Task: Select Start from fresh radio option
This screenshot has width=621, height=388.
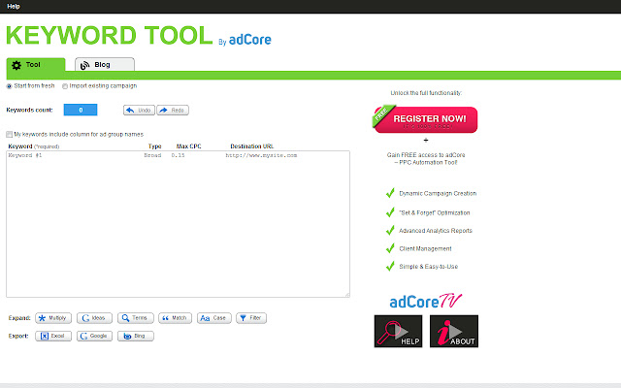Action: tap(9, 86)
